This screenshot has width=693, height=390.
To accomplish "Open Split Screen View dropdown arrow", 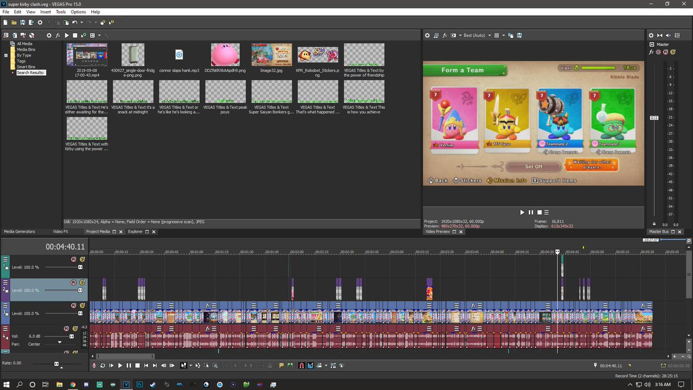I will pyautogui.click(x=460, y=35).
